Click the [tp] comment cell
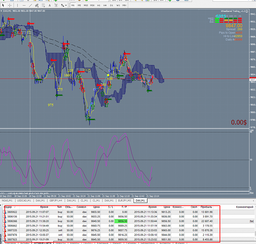The image size is (256, 244). [x=251, y=221]
